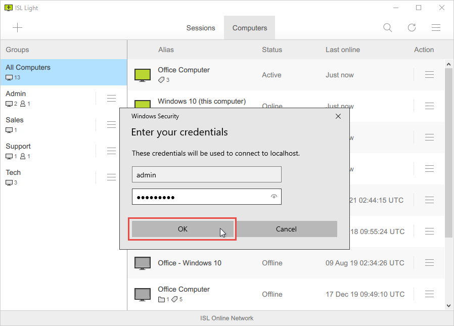Open the main hamburger menu at top right

436,27
